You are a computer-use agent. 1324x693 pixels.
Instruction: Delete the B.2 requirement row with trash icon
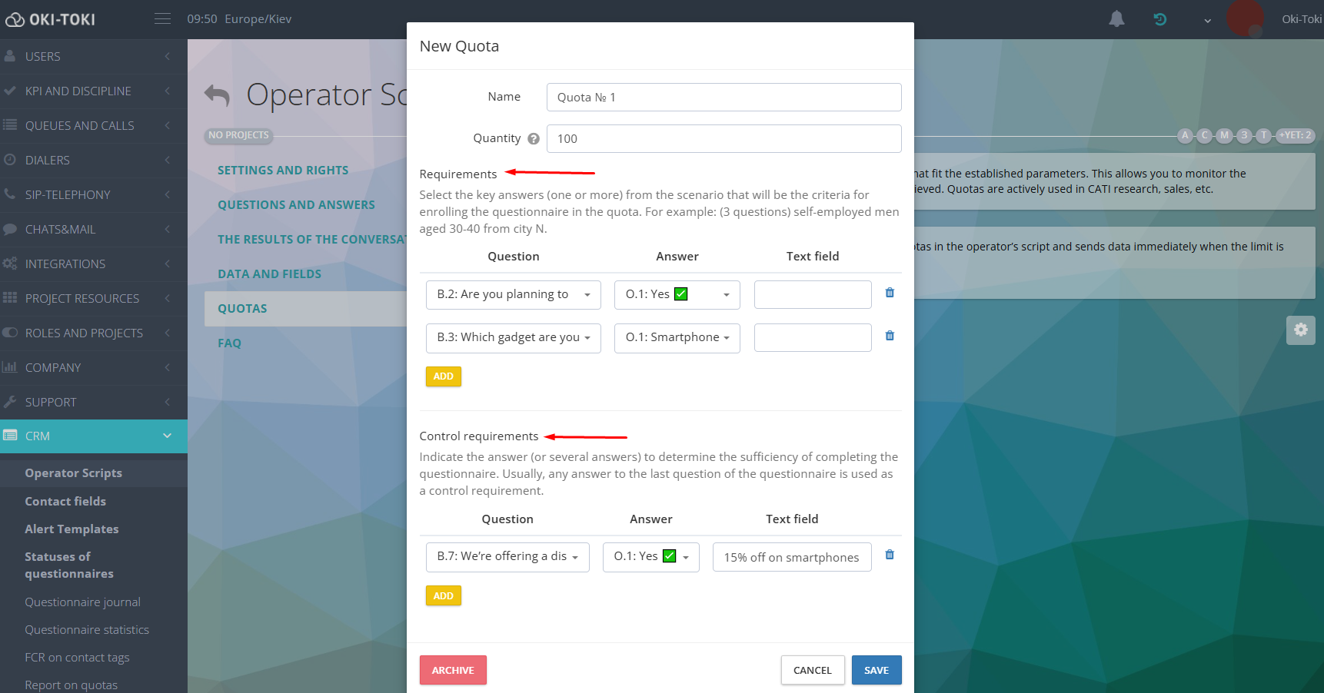coord(890,293)
